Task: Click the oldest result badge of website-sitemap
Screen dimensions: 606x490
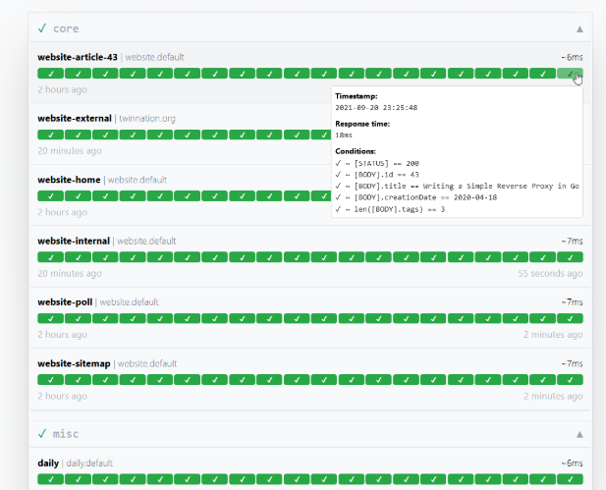Action: [x=51, y=379]
